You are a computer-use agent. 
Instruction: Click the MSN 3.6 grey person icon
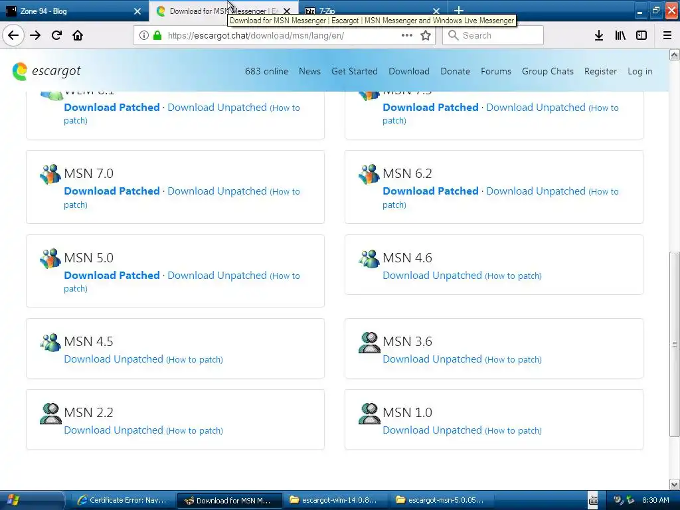coord(369,342)
